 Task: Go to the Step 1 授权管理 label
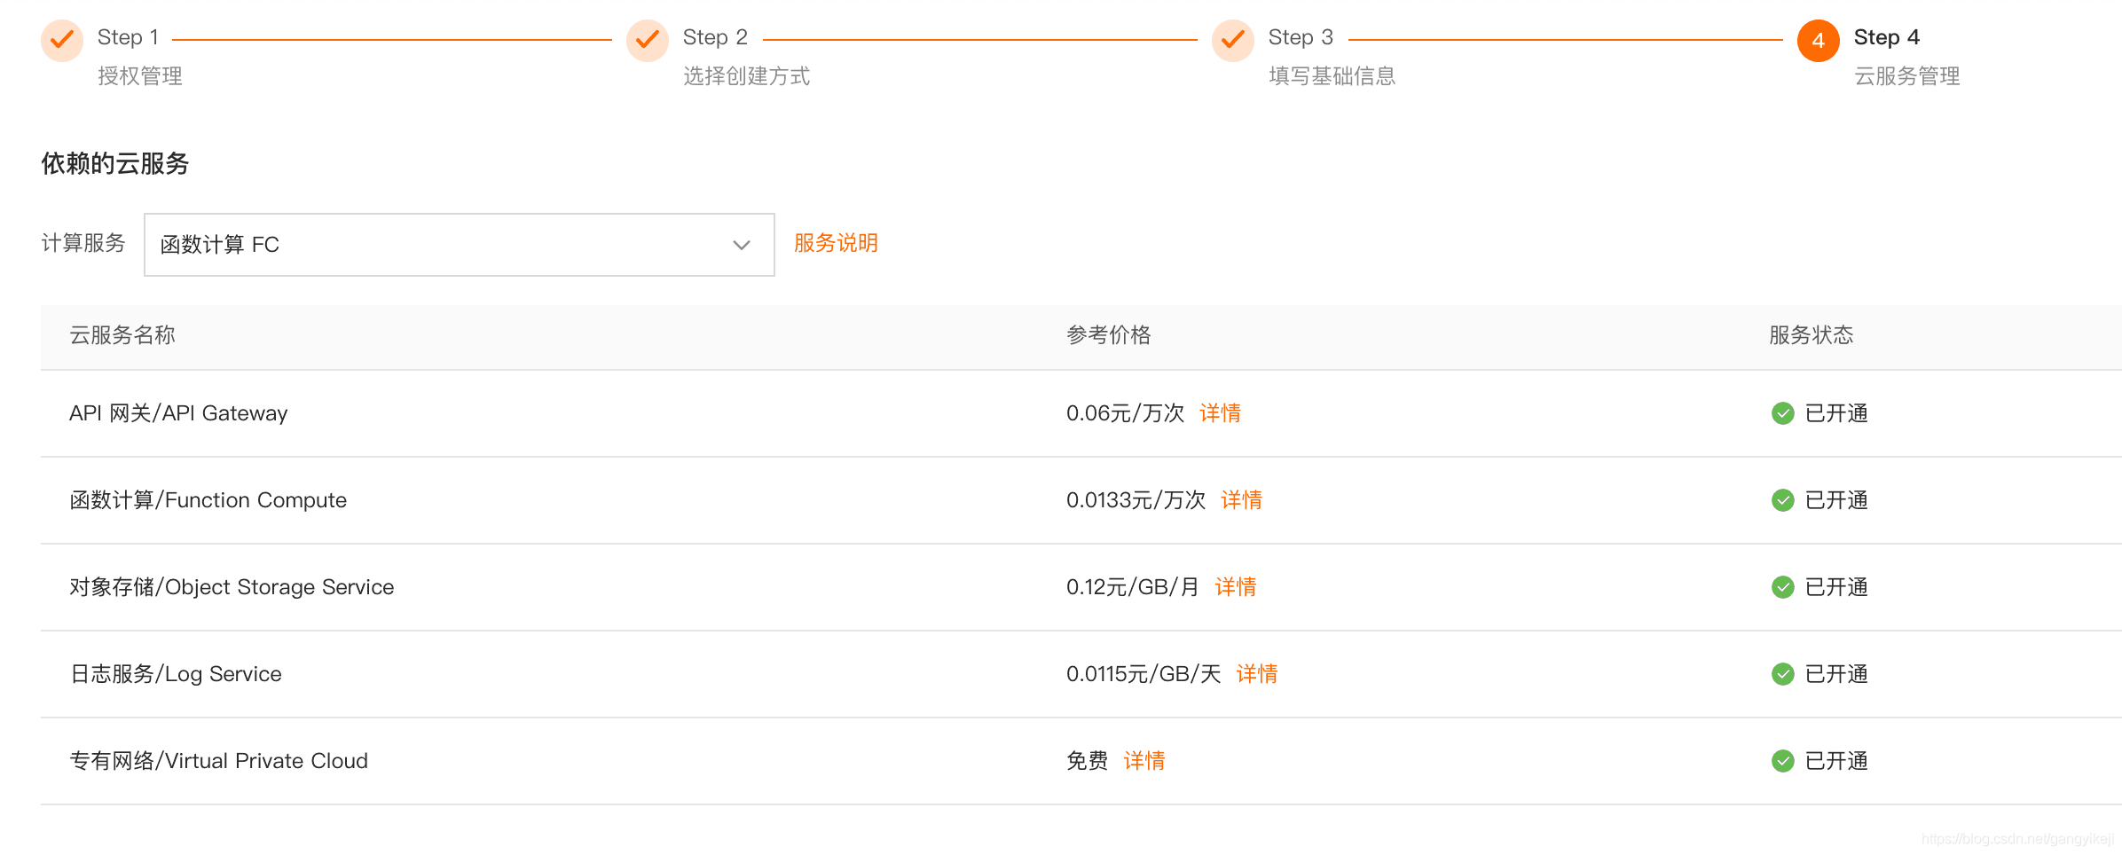tap(140, 76)
